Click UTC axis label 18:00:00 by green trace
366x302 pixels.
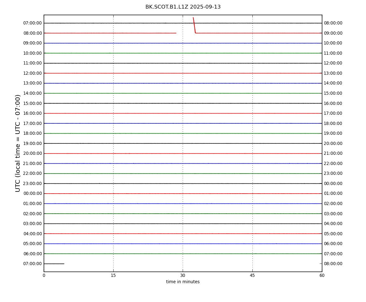coord(32,134)
